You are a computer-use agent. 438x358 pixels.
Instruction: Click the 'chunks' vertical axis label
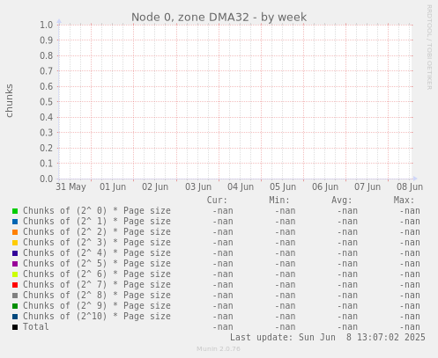(9, 100)
